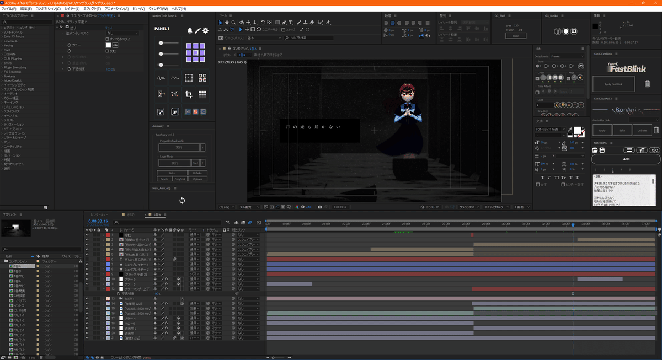Image resolution: width=662 pixels, height=360 pixels.
Task: Toggle visibility of layer 13 カメラ 1
Action: click(x=87, y=299)
